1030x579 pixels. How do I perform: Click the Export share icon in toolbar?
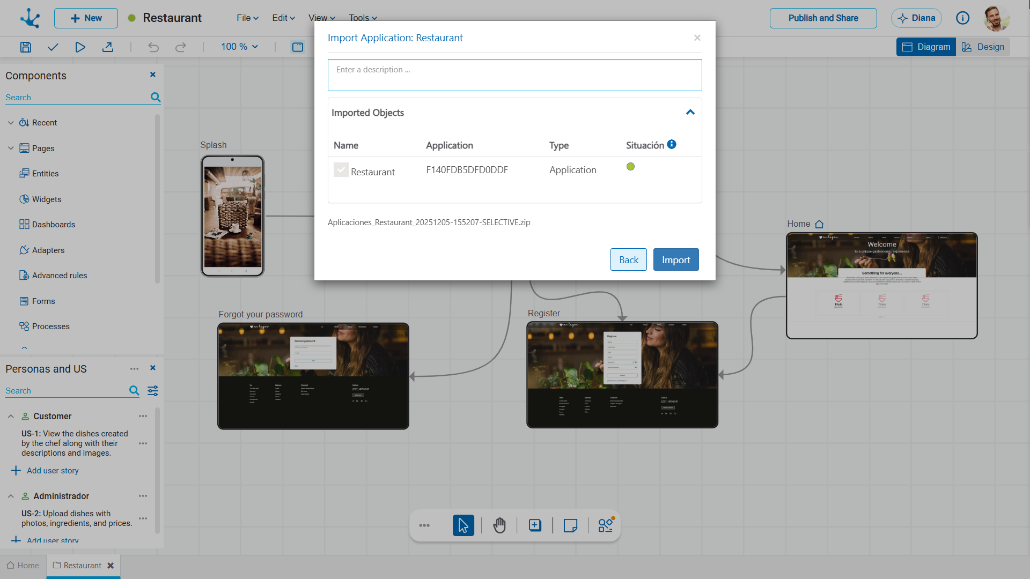(108, 47)
